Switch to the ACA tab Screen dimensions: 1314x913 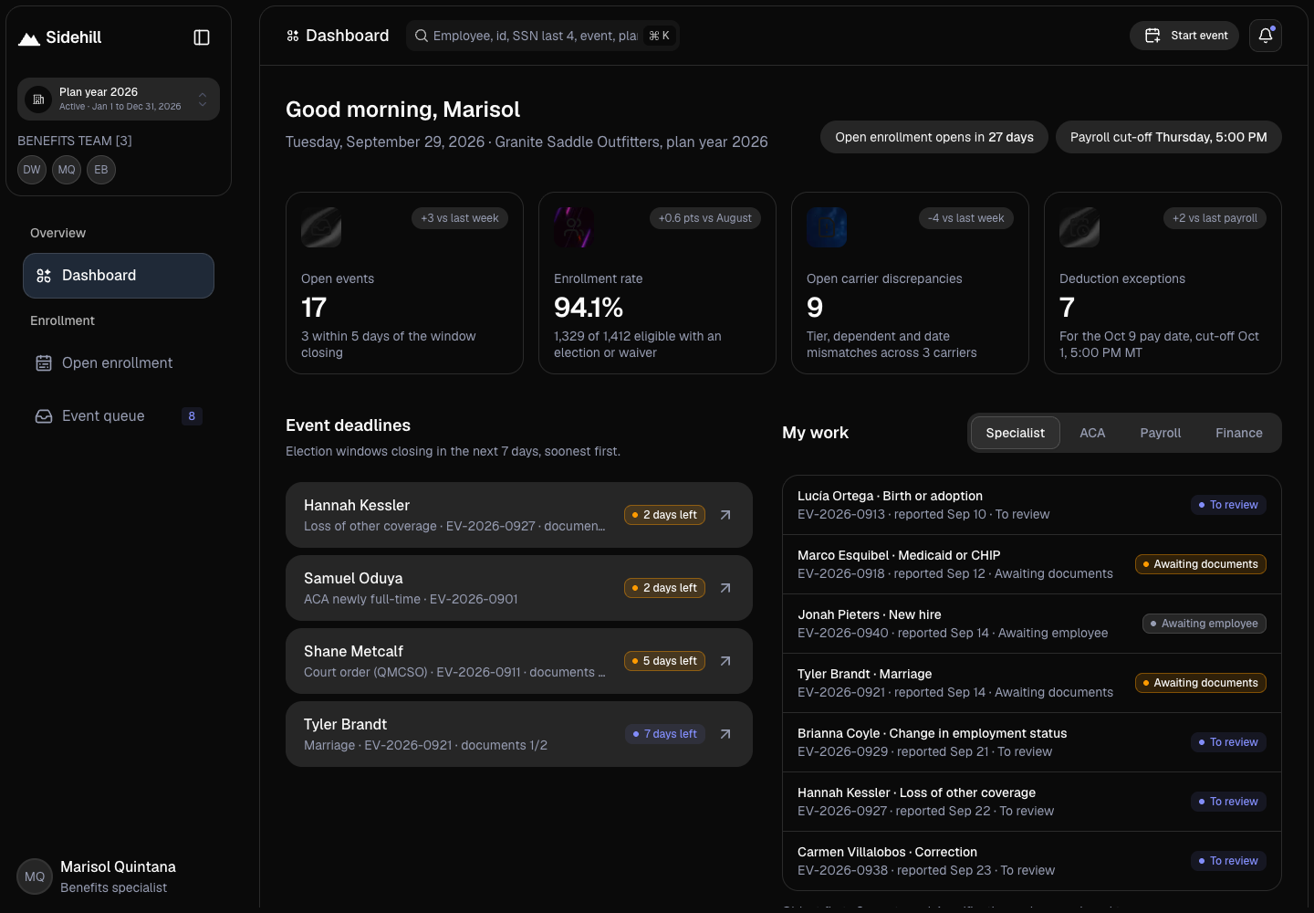1092,433
